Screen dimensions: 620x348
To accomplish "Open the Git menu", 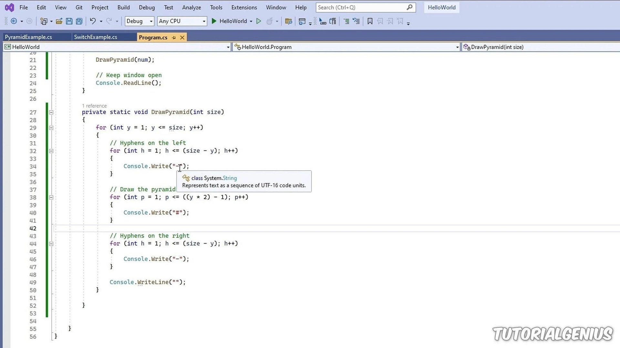I will 79,7.
